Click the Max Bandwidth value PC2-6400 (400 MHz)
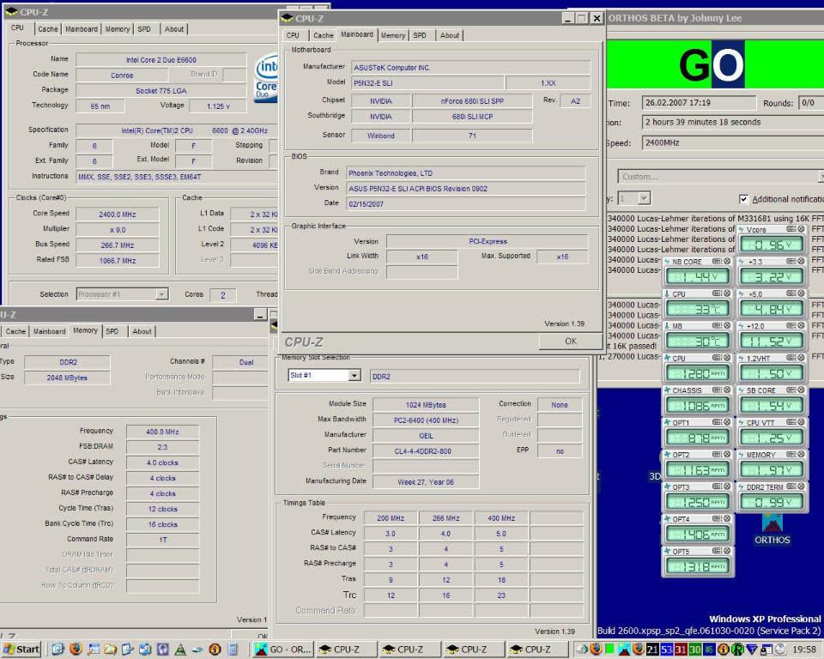Viewport: 824px width, 659px height. pos(425,420)
